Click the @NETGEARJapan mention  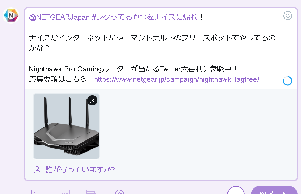tap(59, 17)
